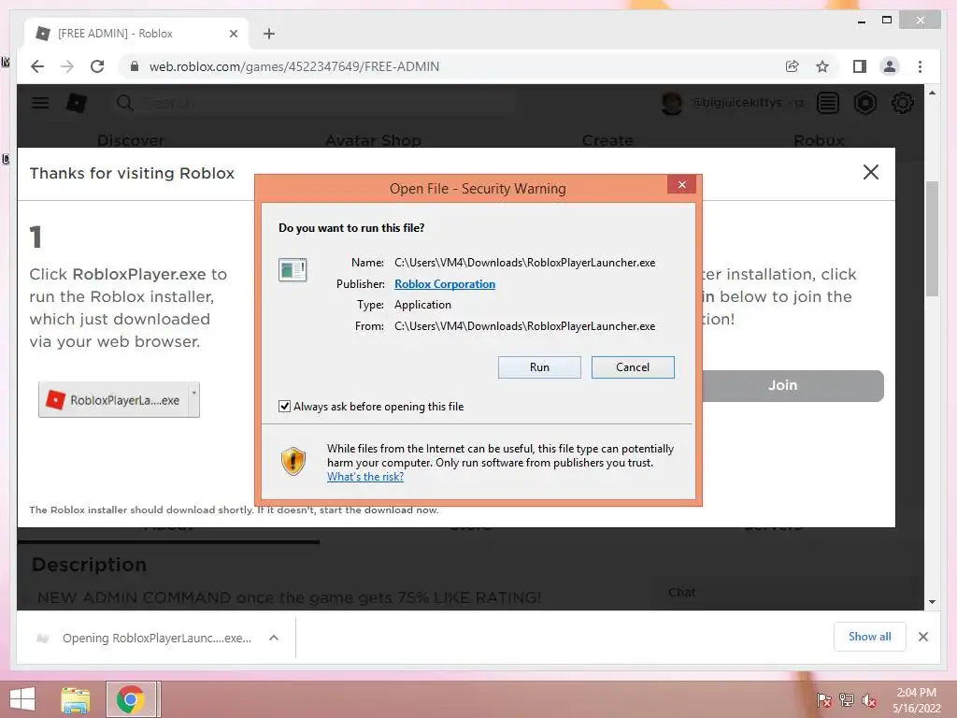Click the Roblox search field

pyautogui.click(x=314, y=103)
